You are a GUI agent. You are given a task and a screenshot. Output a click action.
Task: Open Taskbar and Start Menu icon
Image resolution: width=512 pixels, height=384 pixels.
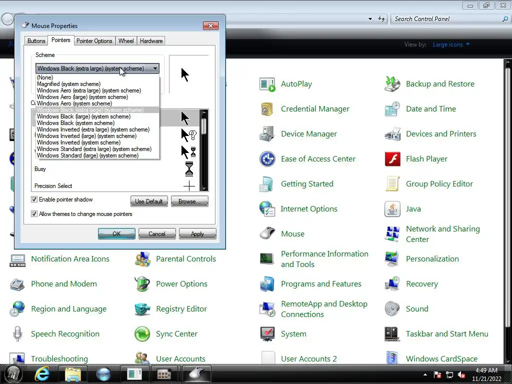point(392,334)
